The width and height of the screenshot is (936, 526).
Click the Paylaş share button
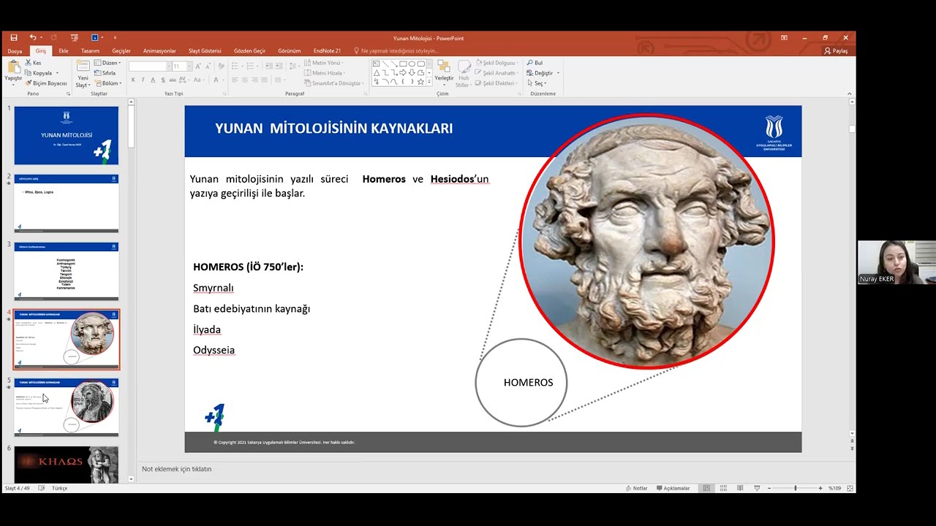(836, 51)
